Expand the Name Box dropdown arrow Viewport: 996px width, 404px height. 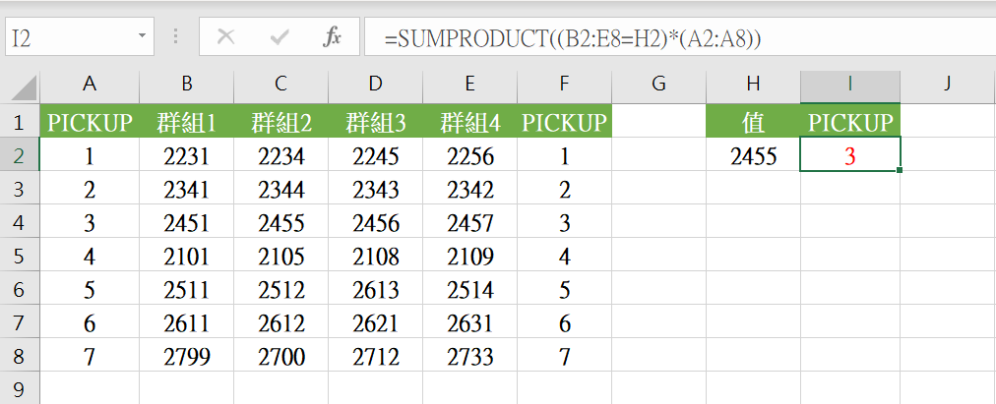pos(143,37)
